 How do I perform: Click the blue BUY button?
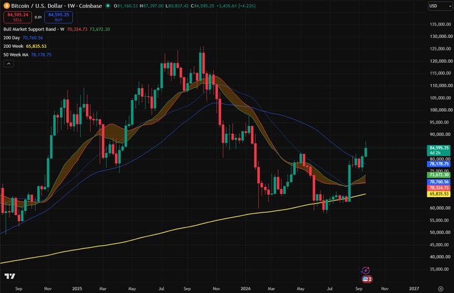[x=59, y=17]
